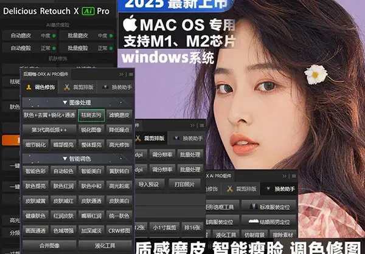365x254 pixels.
Task: Click 合并图像 in the front panel
Action: tap(49, 245)
